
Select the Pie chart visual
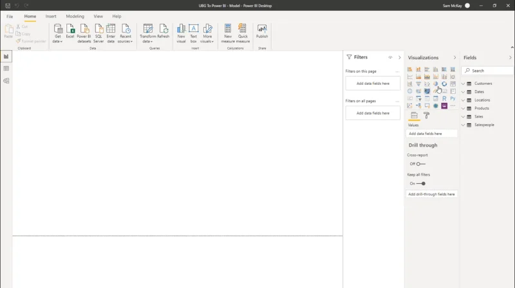[436, 84]
